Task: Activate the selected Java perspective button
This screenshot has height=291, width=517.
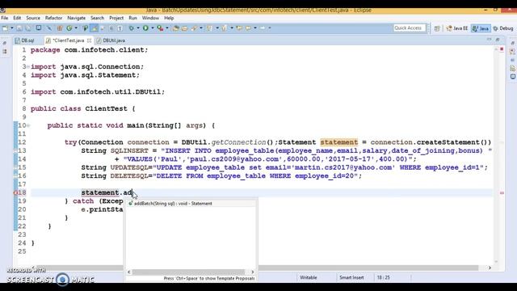Action: pyautogui.click(x=481, y=28)
